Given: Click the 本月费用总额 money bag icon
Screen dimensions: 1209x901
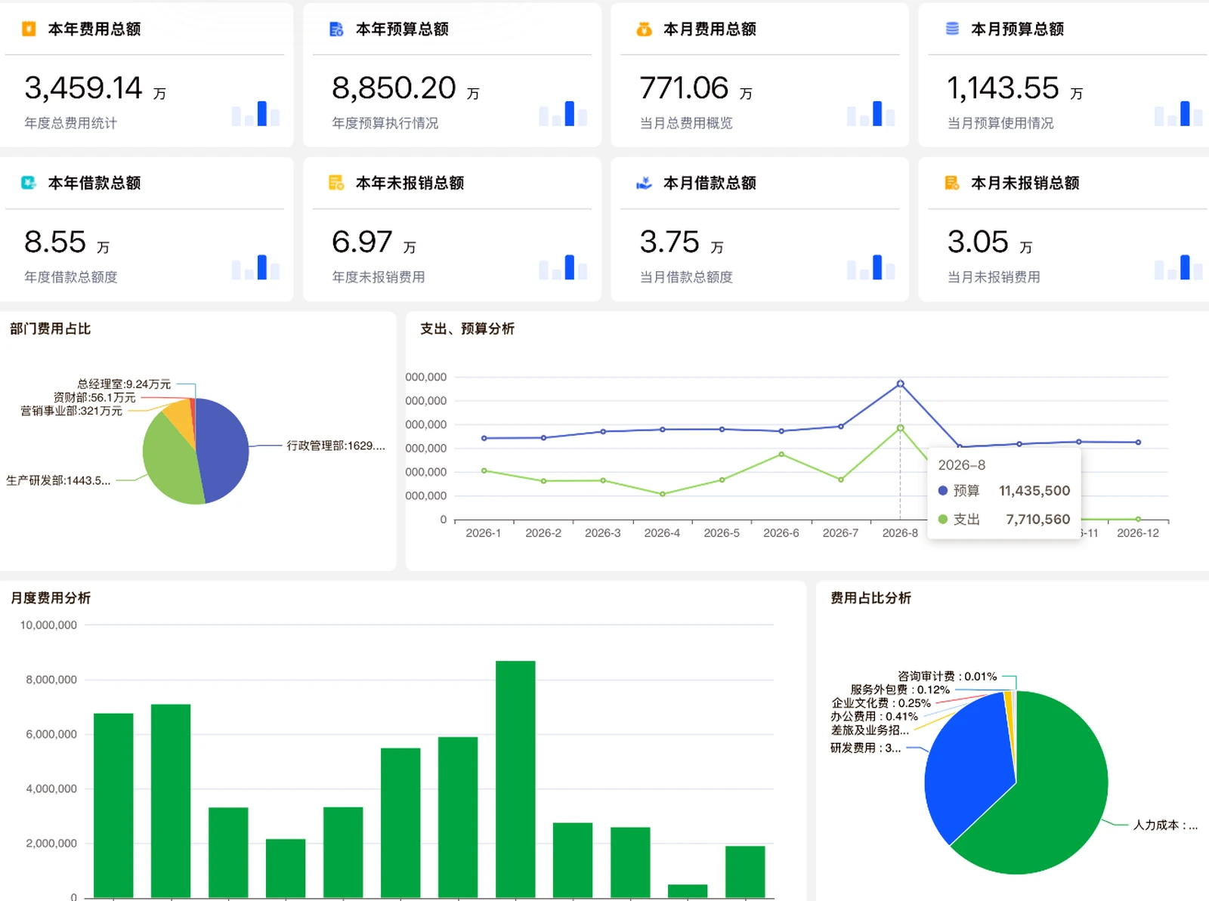Looking at the screenshot, I should point(644,29).
